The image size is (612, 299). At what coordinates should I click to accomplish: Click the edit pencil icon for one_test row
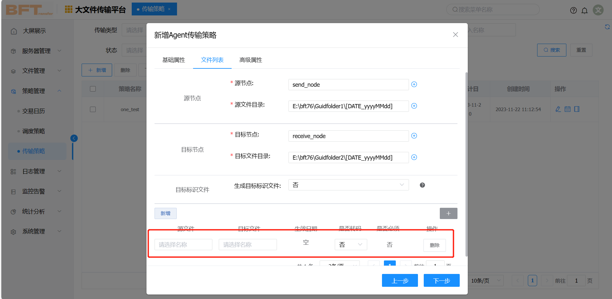pos(558,109)
